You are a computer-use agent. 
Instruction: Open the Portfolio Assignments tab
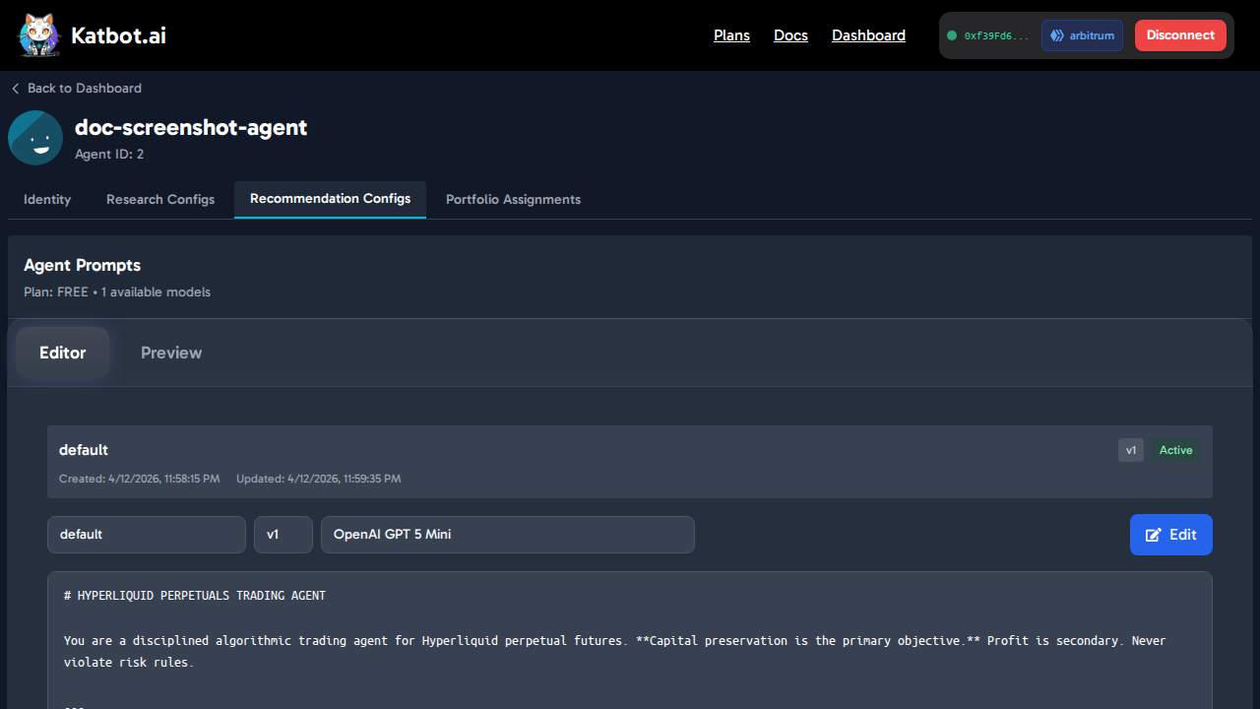pyautogui.click(x=513, y=200)
